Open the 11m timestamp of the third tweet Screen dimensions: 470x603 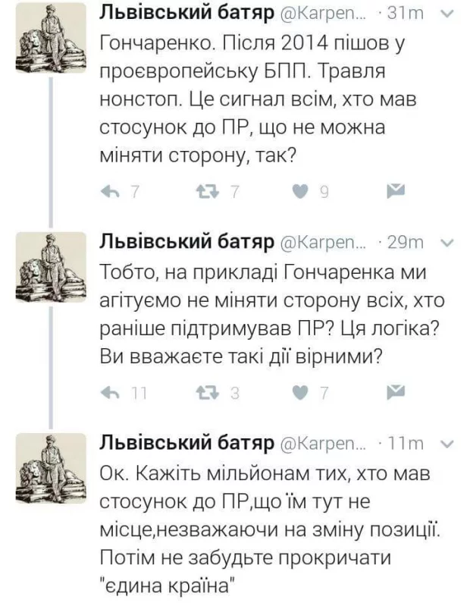(x=407, y=444)
